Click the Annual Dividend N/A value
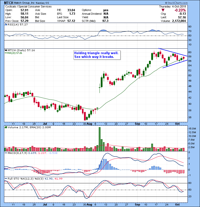200x207 pixels. tap(106, 14)
